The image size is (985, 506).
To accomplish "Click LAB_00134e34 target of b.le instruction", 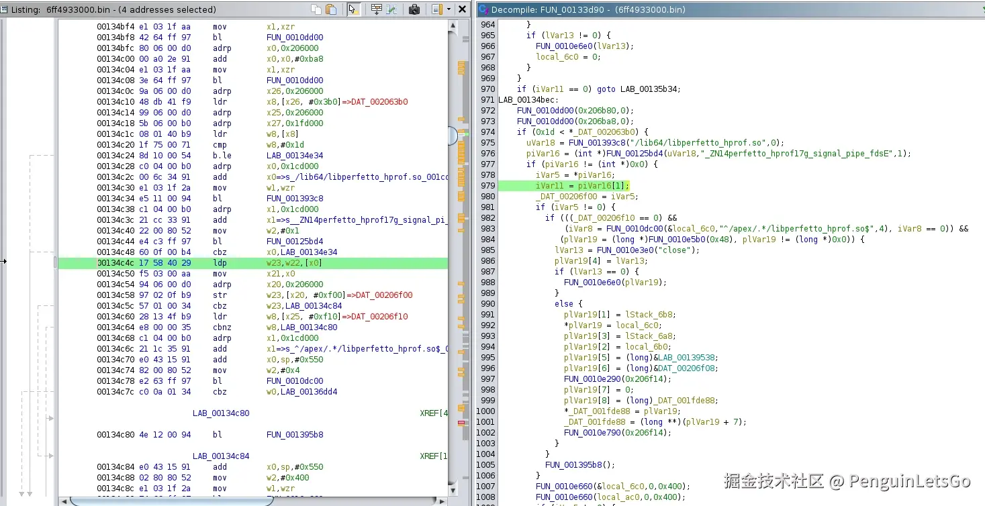I will [x=295, y=156].
